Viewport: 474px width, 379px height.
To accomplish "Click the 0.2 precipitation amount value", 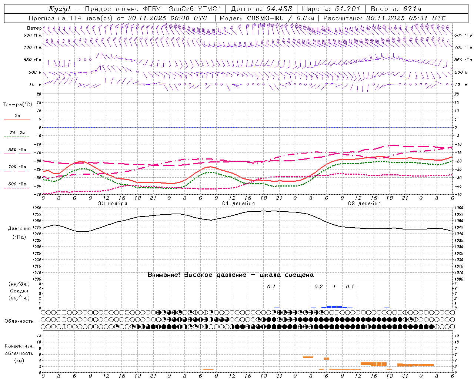I will tap(318, 287).
